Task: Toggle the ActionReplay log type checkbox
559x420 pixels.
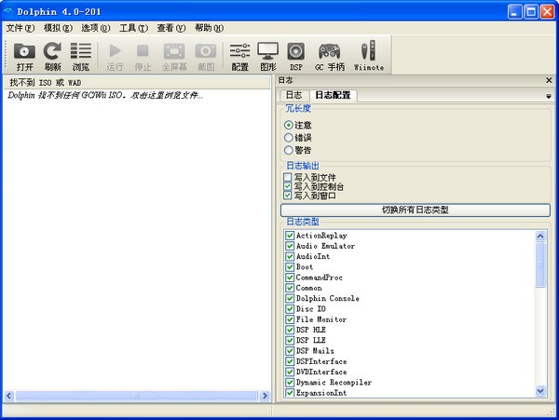Action: pos(290,236)
